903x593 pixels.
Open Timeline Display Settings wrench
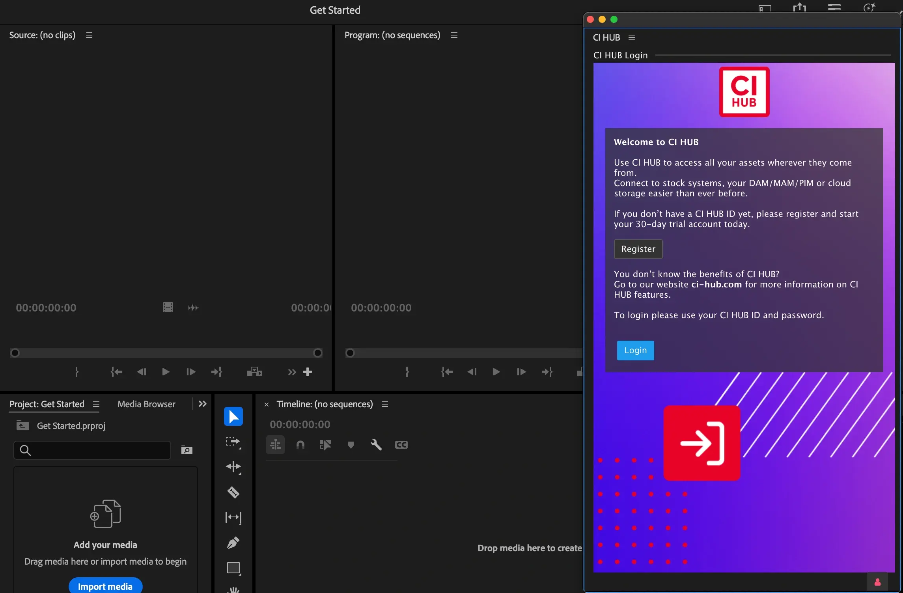tap(376, 445)
